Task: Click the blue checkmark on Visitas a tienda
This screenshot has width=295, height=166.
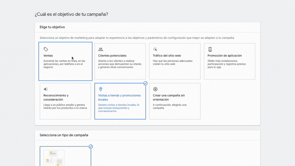Action: point(145,83)
